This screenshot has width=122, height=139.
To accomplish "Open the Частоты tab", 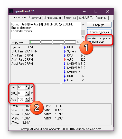I will [35, 18].
